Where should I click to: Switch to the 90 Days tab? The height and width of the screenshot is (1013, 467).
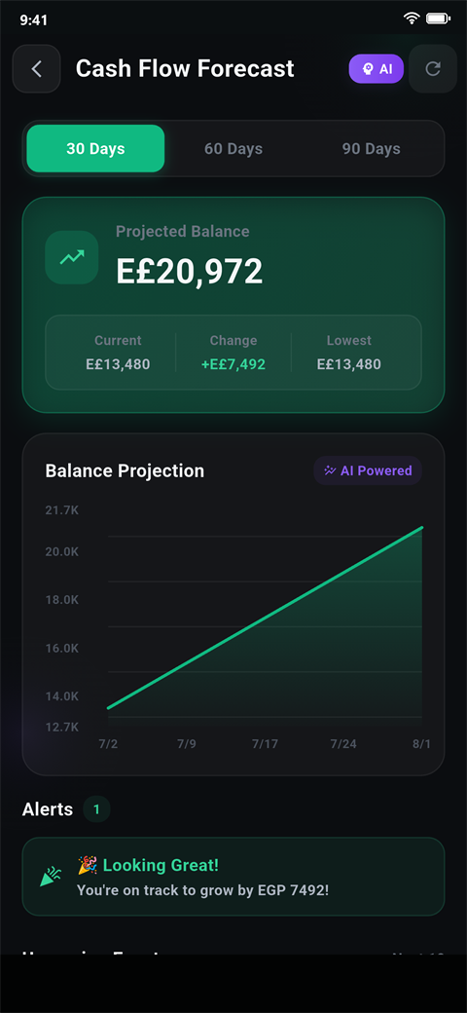tap(372, 149)
